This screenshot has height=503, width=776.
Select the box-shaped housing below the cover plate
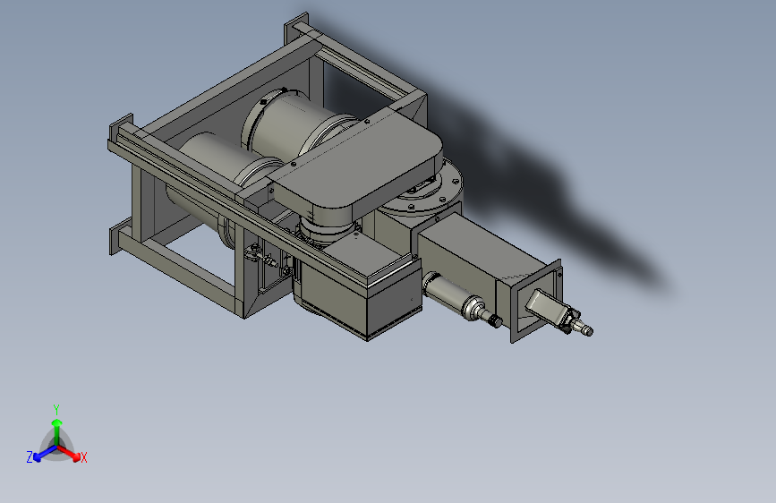tap(360, 287)
